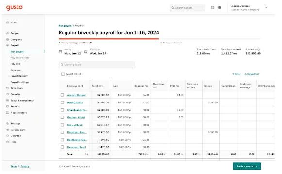Click the Upgrade star icon

pos(8,136)
